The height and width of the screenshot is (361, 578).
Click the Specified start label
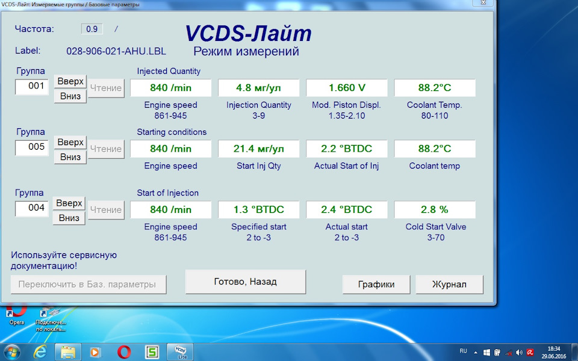point(259,227)
